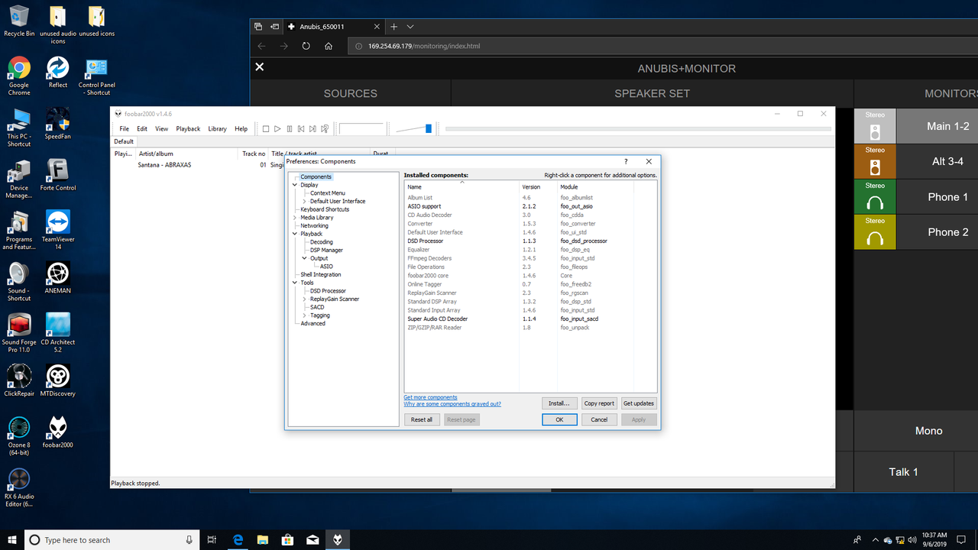
Task: Select Main 1-2 speaker set in Anubis monitor
Action: 916,126
